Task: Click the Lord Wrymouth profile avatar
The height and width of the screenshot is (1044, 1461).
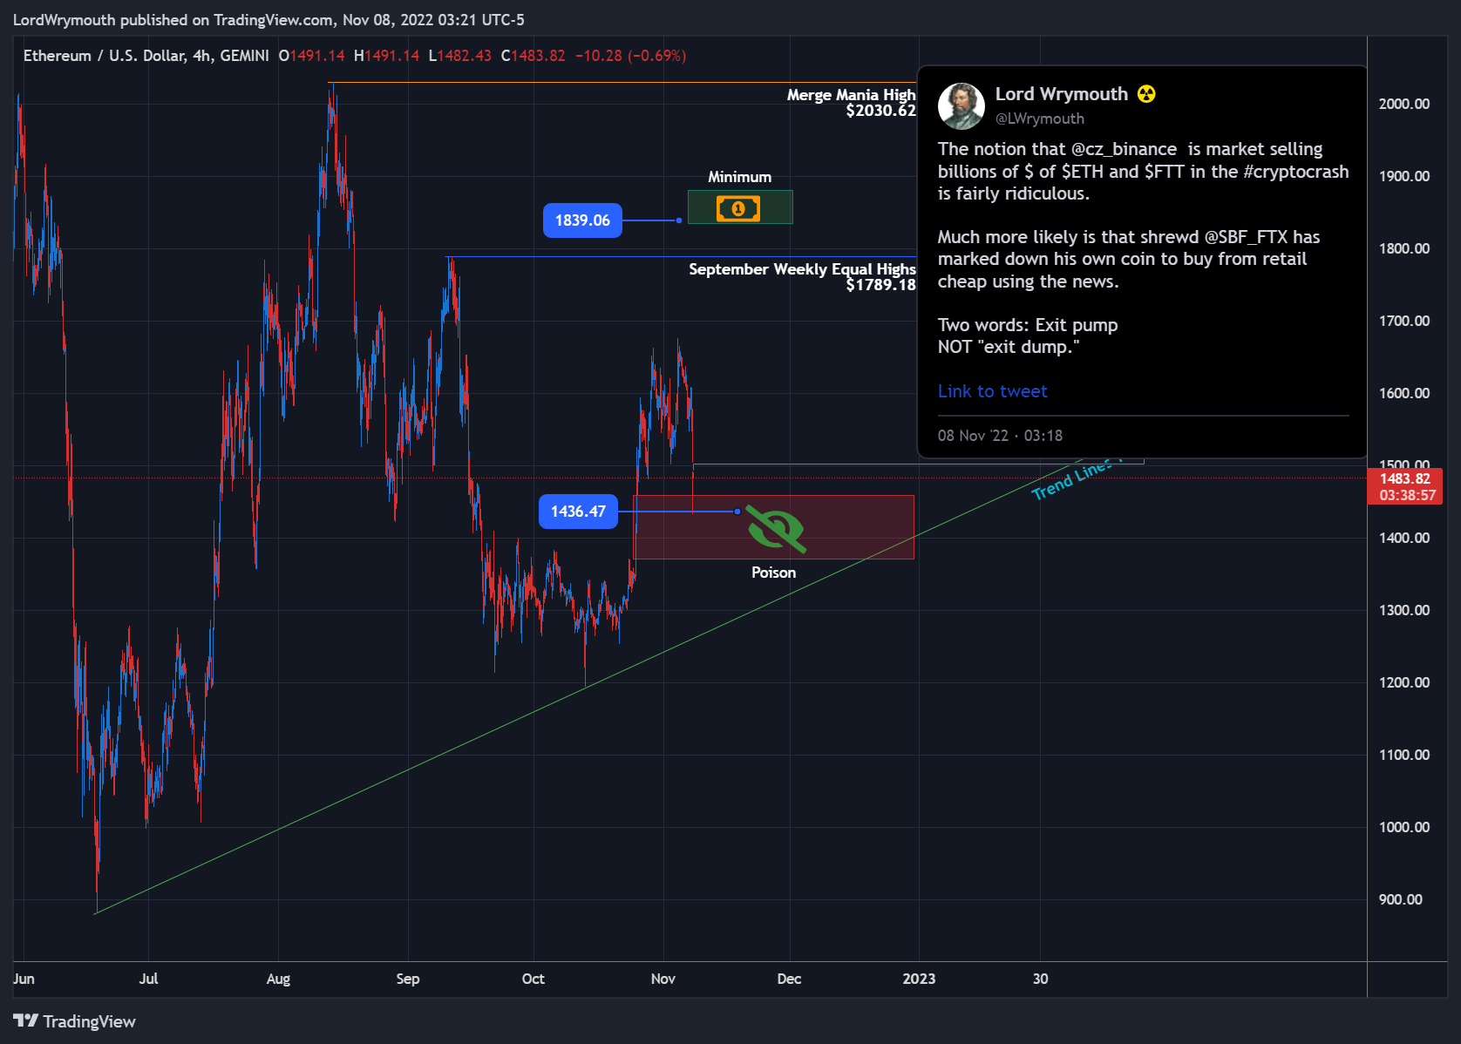Action: tap(962, 106)
